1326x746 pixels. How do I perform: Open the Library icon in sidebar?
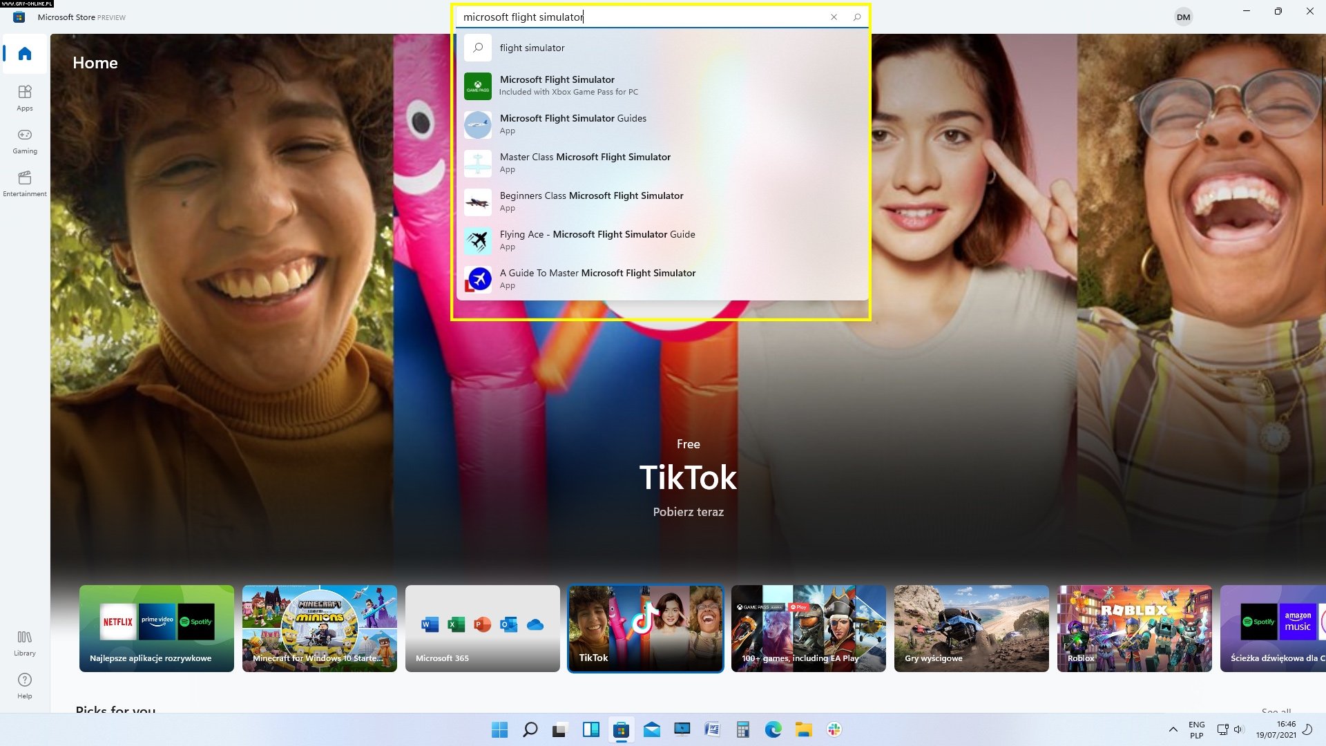tap(25, 642)
